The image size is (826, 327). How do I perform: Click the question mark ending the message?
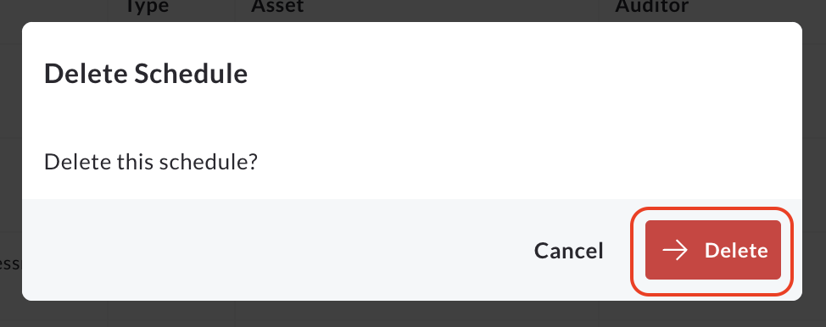[x=253, y=162]
